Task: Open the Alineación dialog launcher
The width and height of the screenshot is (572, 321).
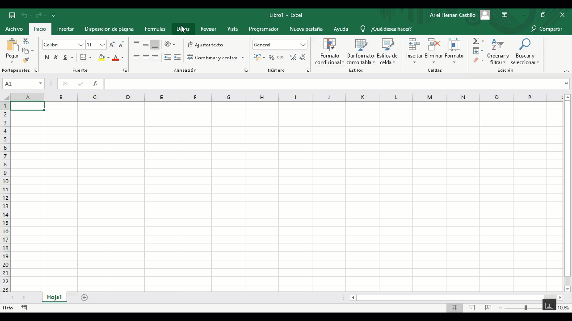Action: (246, 70)
